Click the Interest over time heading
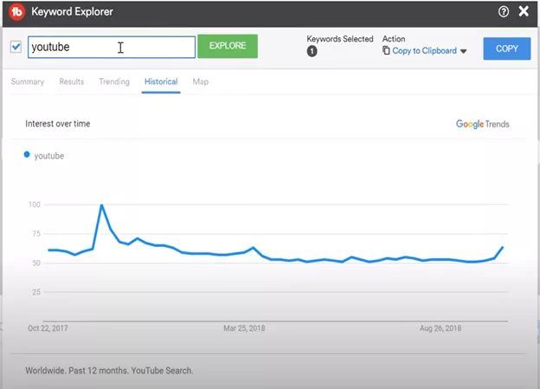Screen dimensions: 540x389 pyautogui.click(x=57, y=124)
